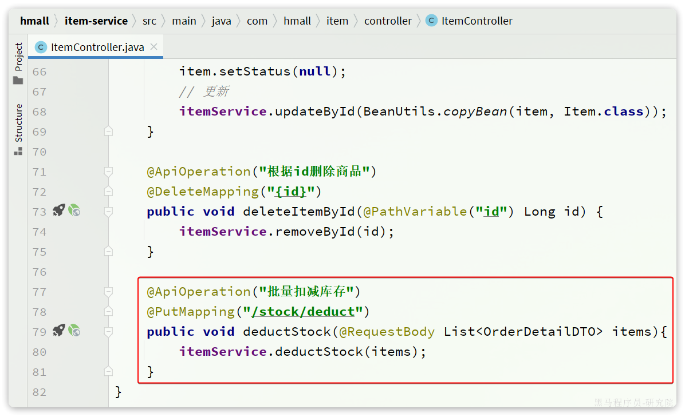Screen dimensions: 685x417
Task: Click the @DeleteMapping annotation
Action: [x=203, y=192]
